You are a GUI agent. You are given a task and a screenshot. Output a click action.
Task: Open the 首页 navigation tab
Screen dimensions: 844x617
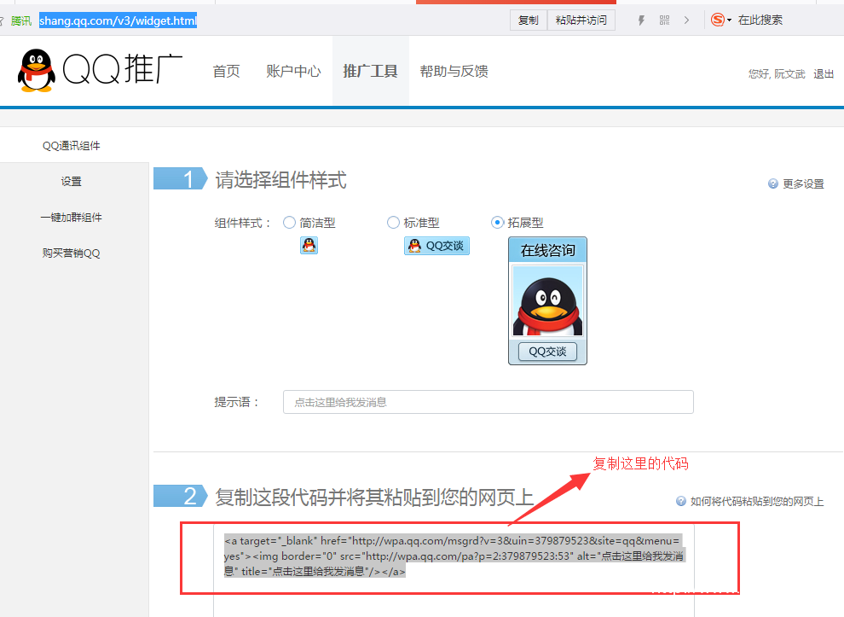(x=226, y=71)
